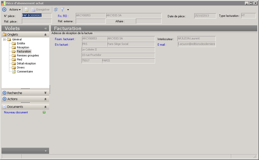This screenshot has height=160, width=259.
Task: Select the N° pièce field
Action: (x=37, y=16)
